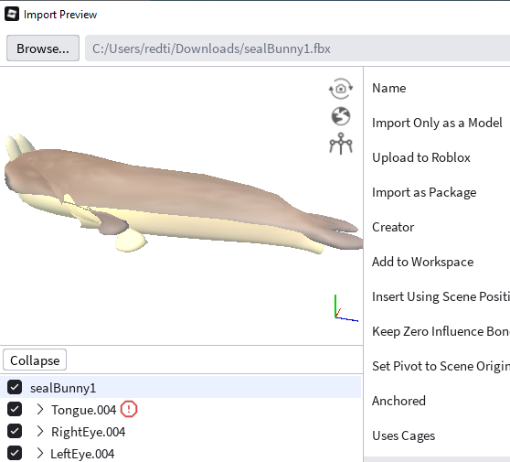Image resolution: width=510 pixels, height=462 pixels.
Task: Click the Insert Using Scene Position setting
Action: point(441,296)
